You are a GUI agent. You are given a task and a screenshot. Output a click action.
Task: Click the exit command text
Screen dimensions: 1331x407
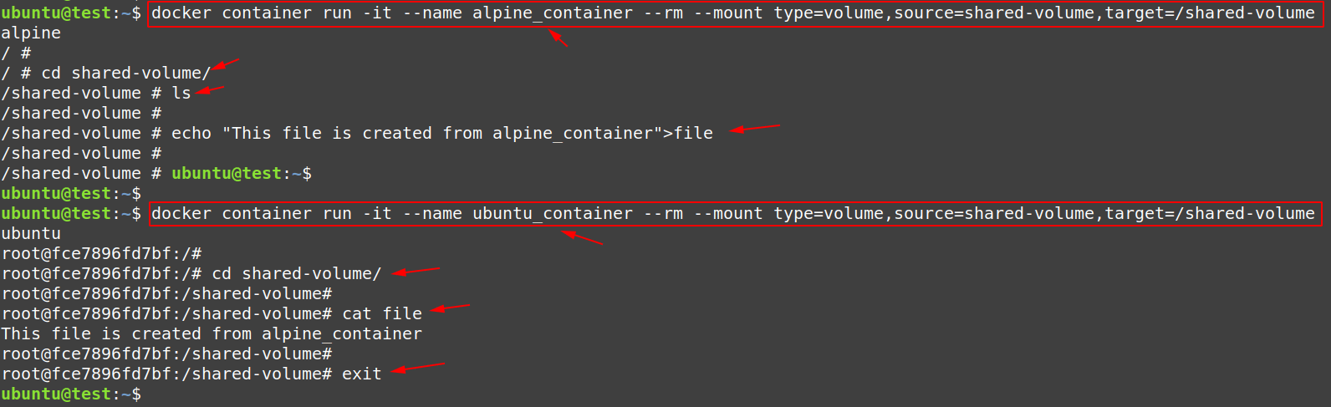[362, 374]
